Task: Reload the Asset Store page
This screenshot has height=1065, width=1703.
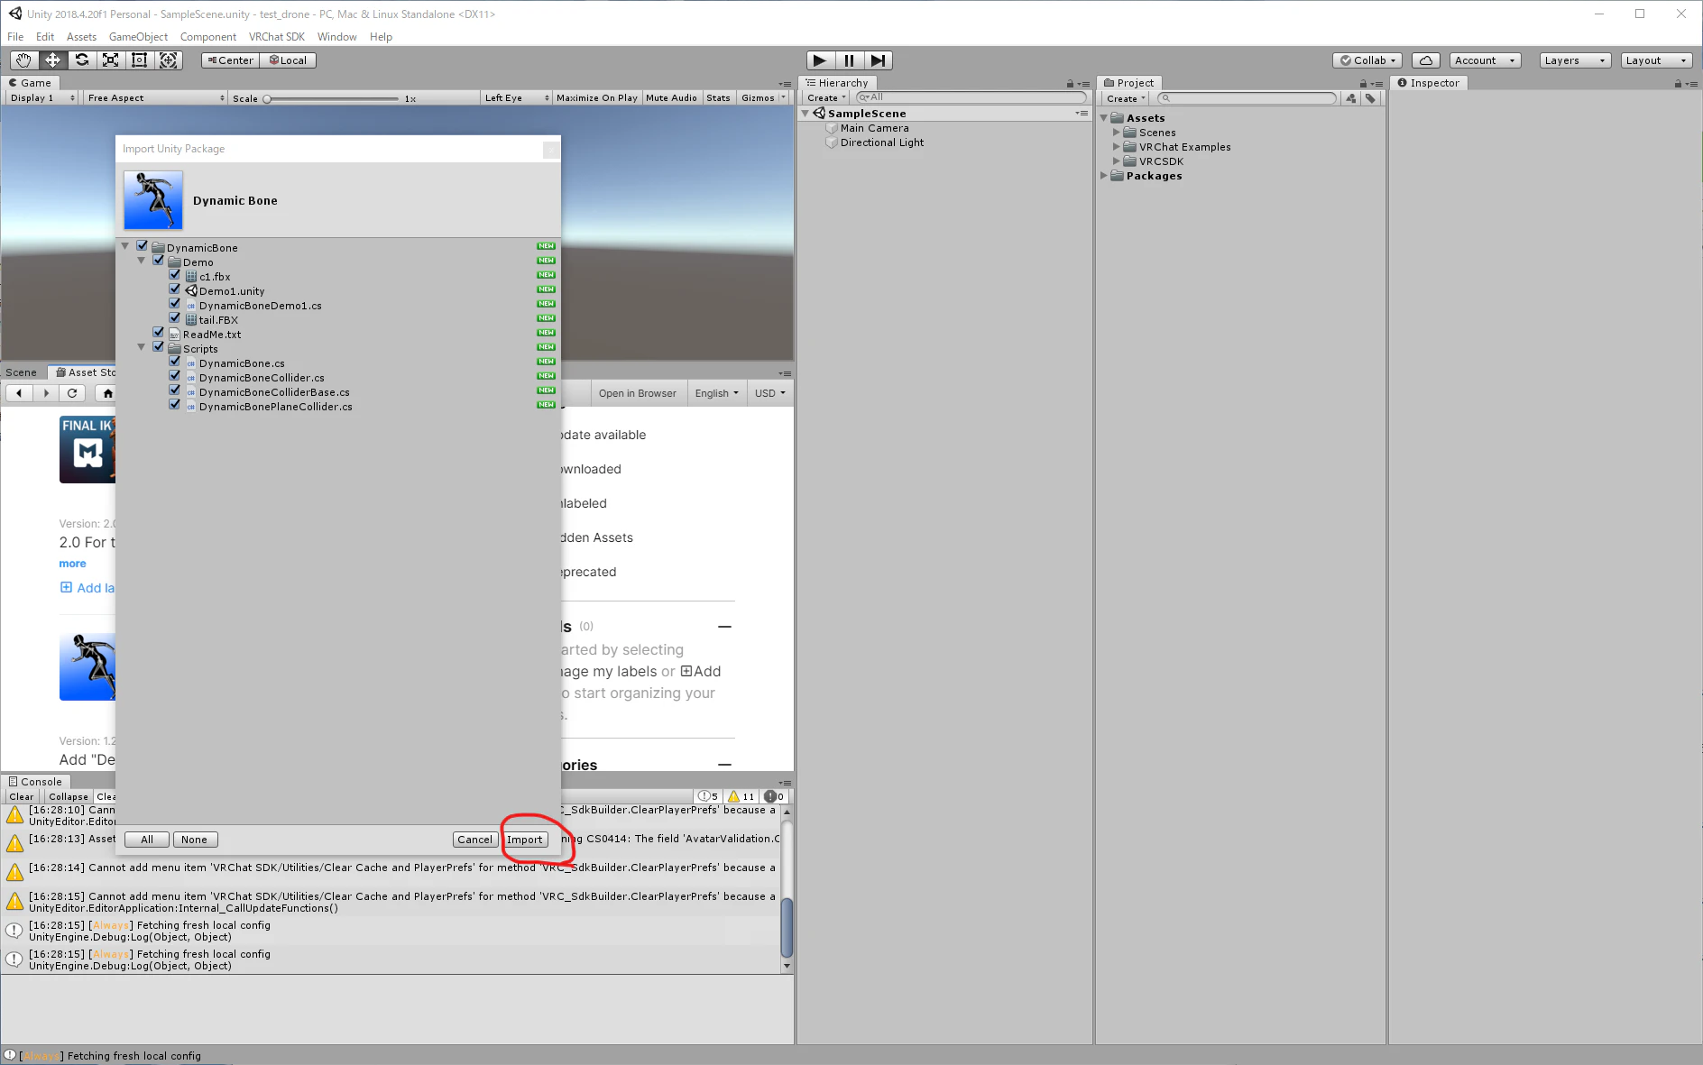Action: point(72,393)
